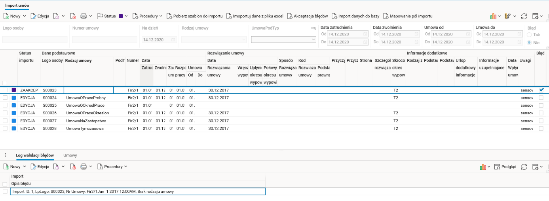Screen dimensions: 549x201
Task: Open the bar chart icon in top toolbar
Action: [493, 16]
